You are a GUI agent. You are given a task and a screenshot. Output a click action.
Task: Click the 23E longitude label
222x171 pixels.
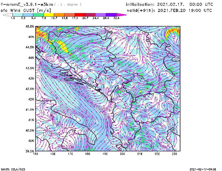pyautogui.click(x=175, y=154)
